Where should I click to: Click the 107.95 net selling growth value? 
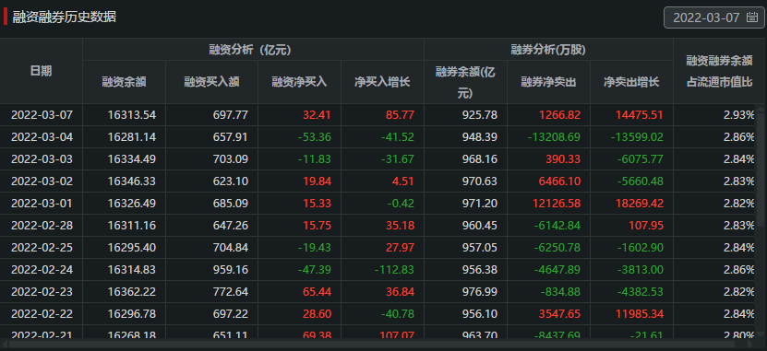pos(646,226)
